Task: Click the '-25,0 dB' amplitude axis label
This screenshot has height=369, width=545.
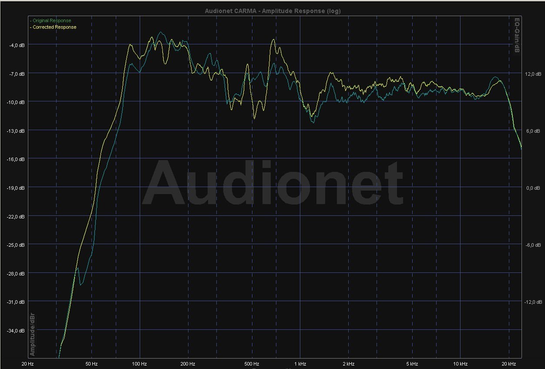Action: [x=16, y=245]
